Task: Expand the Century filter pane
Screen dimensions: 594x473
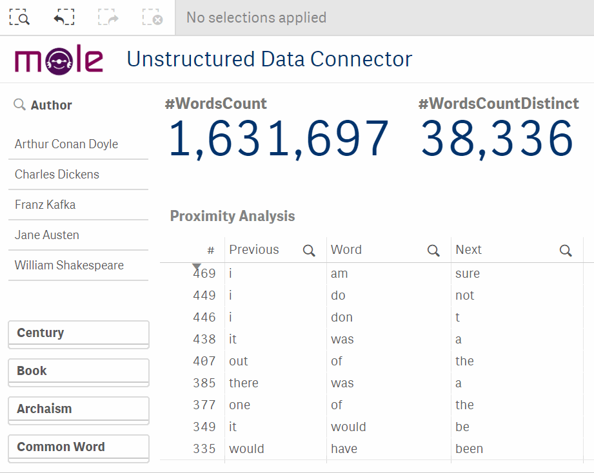Action: [79, 334]
